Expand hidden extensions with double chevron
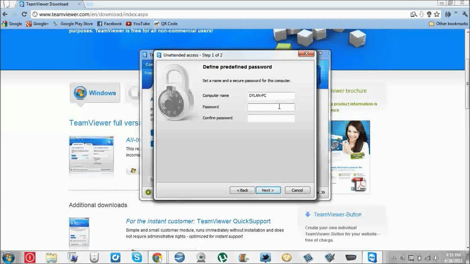This screenshot has height=264, width=470. [x=456, y=13]
